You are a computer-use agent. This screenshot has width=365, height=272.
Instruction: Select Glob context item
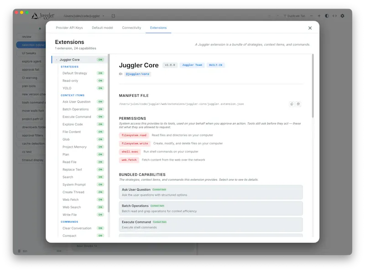tap(66, 139)
